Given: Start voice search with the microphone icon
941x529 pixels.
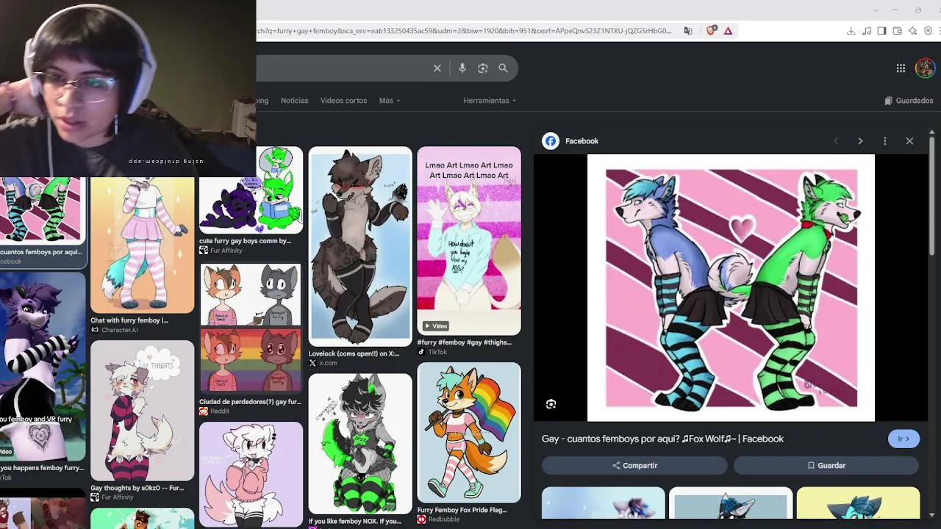Looking at the screenshot, I should click(x=462, y=68).
